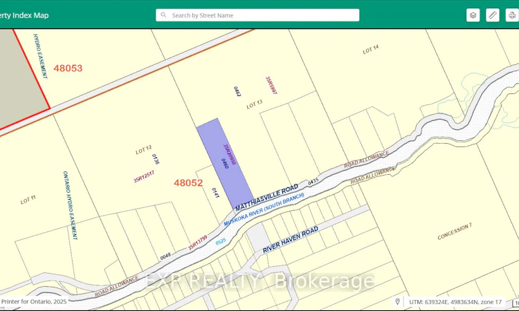Click parcel number 0048
519x311 pixels.
pos(165,256)
